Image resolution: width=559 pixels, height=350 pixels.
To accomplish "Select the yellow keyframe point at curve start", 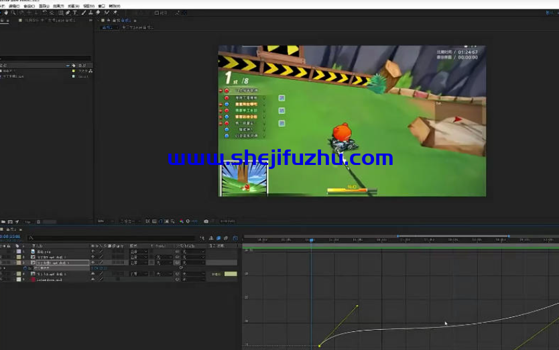I will point(320,345).
